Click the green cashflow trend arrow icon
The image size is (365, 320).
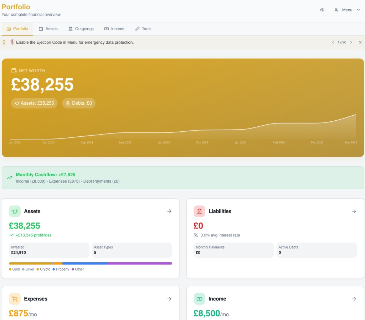9,177
